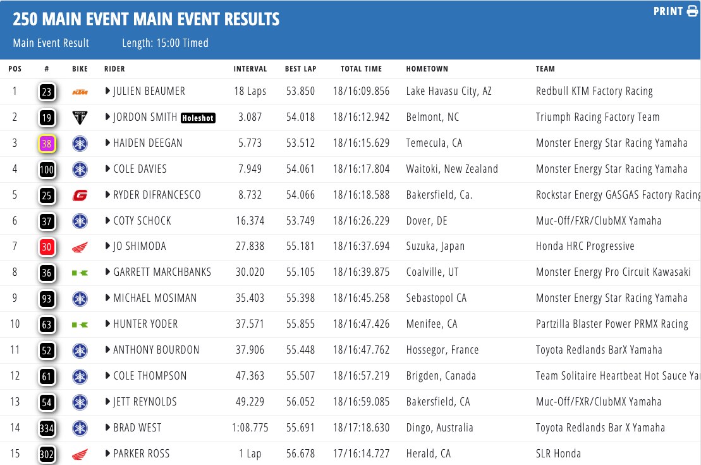Click the Honda logo beside Parker Ross
The image size is (701, 465).
pos(80,454)
